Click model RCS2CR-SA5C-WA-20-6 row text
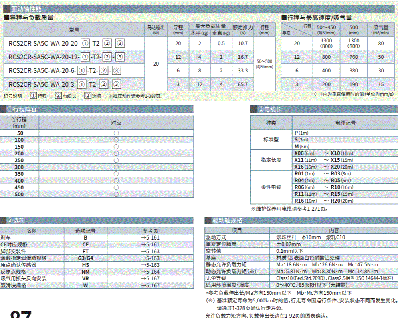Viewport: 398px width, 318px height. tap(65, 71)
